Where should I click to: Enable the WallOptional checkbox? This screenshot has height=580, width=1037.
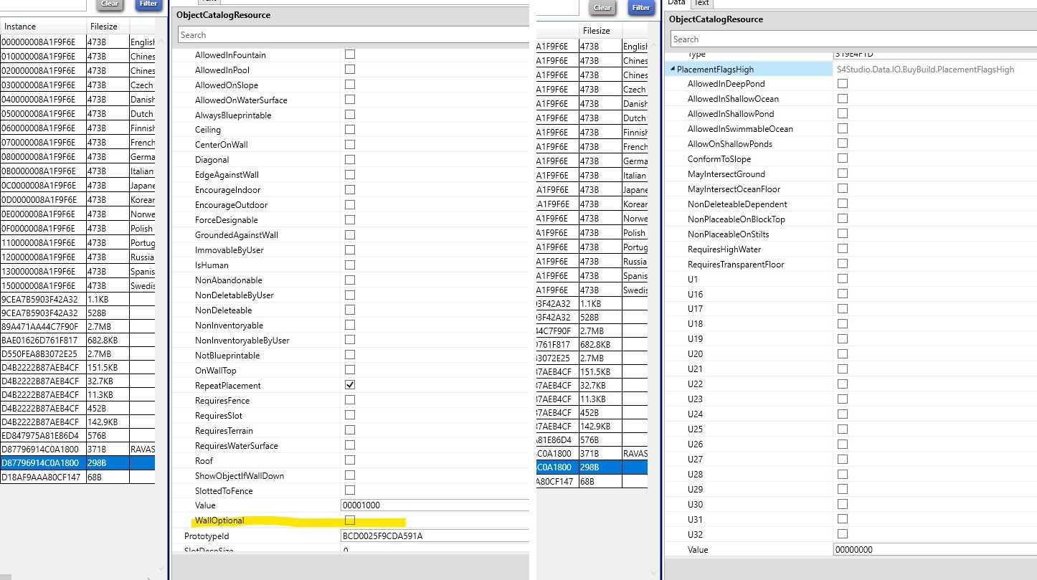pyautogui.click(x=350, y=520)
